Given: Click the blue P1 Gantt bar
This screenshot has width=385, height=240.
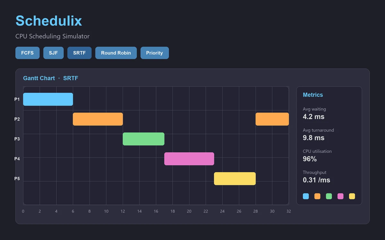Looking at the screenshot, I should pyautogui.click(x=48, y=99).
